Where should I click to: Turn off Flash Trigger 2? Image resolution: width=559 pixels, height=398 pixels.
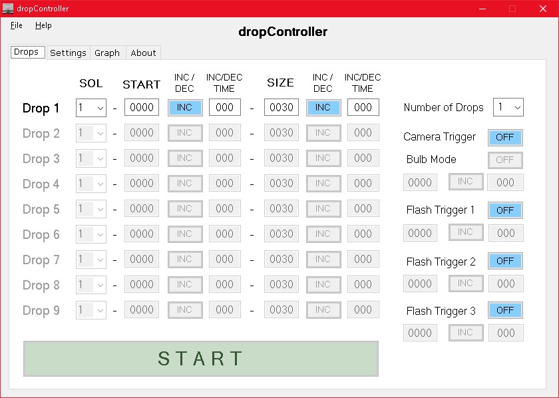click(x=505, y=261)
